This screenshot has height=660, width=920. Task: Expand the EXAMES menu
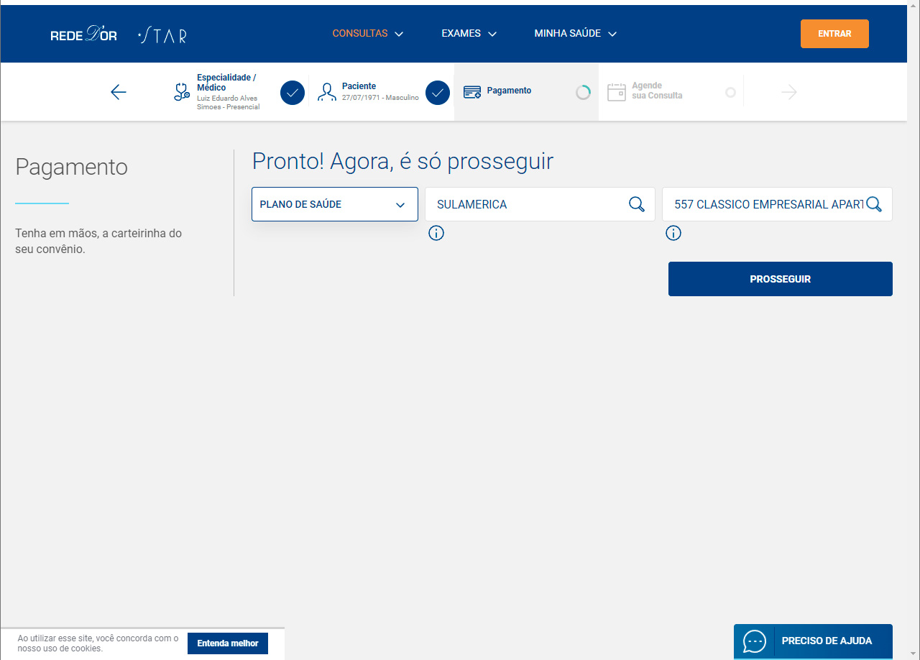pyautogui.click(x=469, y=34)
